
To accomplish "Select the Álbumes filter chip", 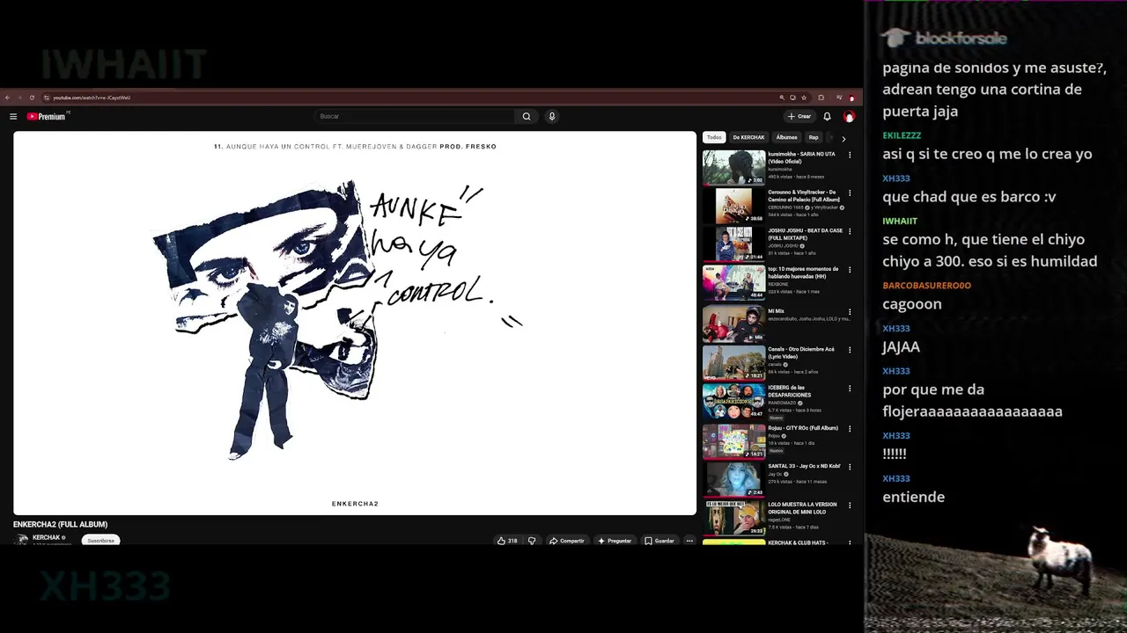I will point(786,137).
